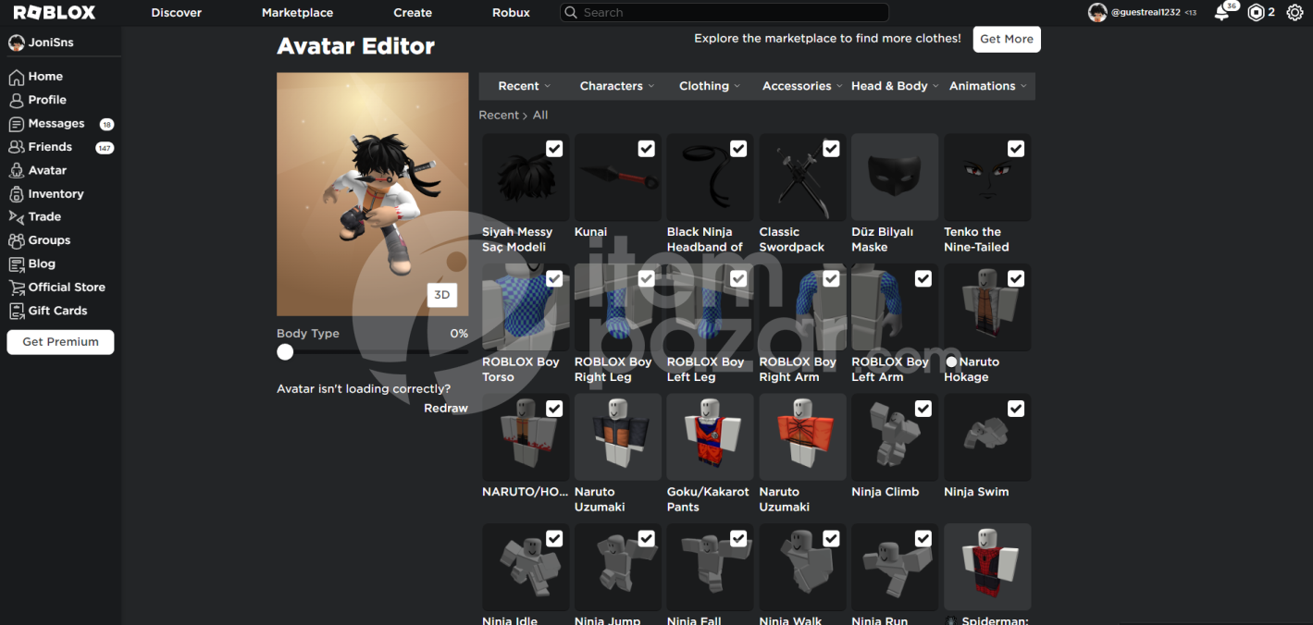Uncheck Tenko the Nine-Tailed face
This screenshot has height=625, width=1313.
click(x=1016, y=149)
